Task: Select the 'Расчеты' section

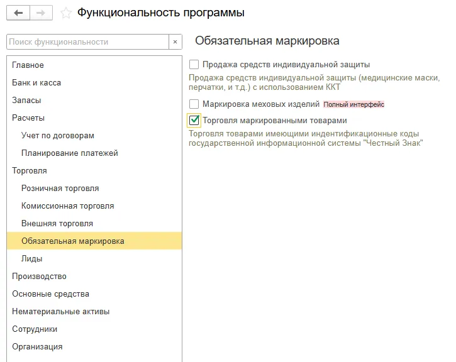Action: click(x=94, y=118)
